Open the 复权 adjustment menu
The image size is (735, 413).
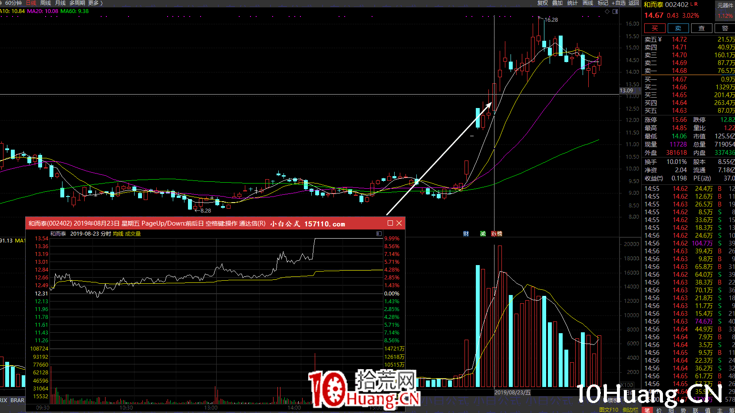point(543,3)
